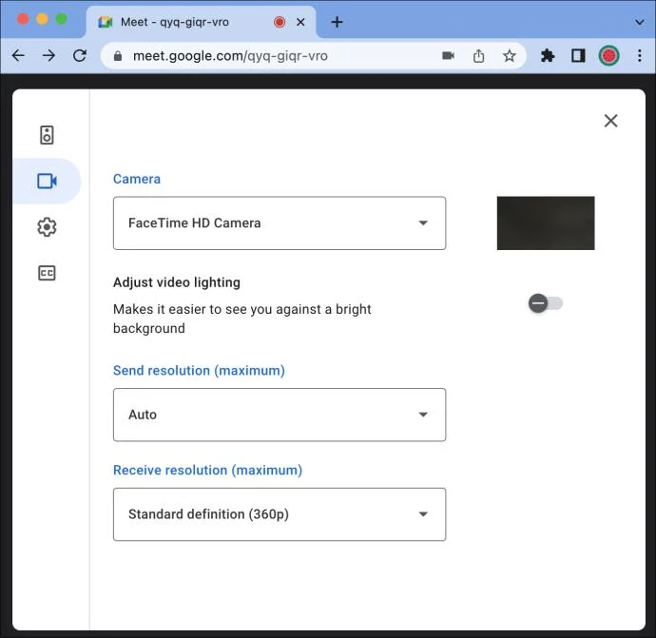
Task: Click the "Camera" section label
Action: 137,179
